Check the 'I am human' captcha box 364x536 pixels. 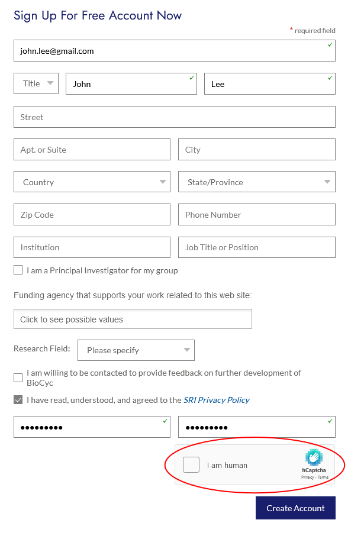tap(191, 465)
